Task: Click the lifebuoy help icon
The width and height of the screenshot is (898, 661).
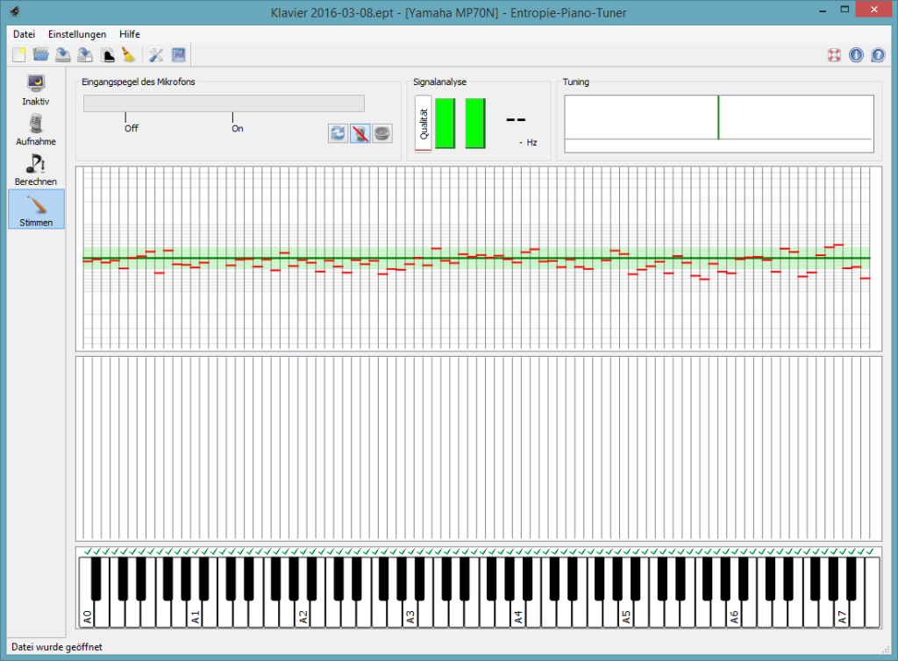Action: (x=834, y=55)
